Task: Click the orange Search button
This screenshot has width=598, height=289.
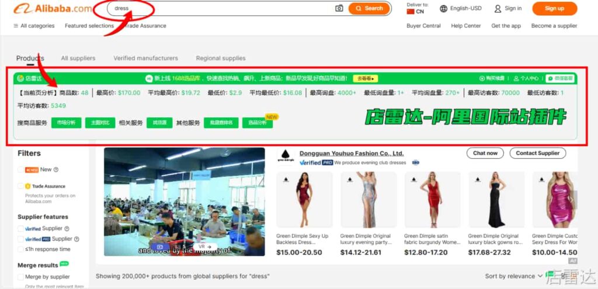Action: [x=369, y=8]
